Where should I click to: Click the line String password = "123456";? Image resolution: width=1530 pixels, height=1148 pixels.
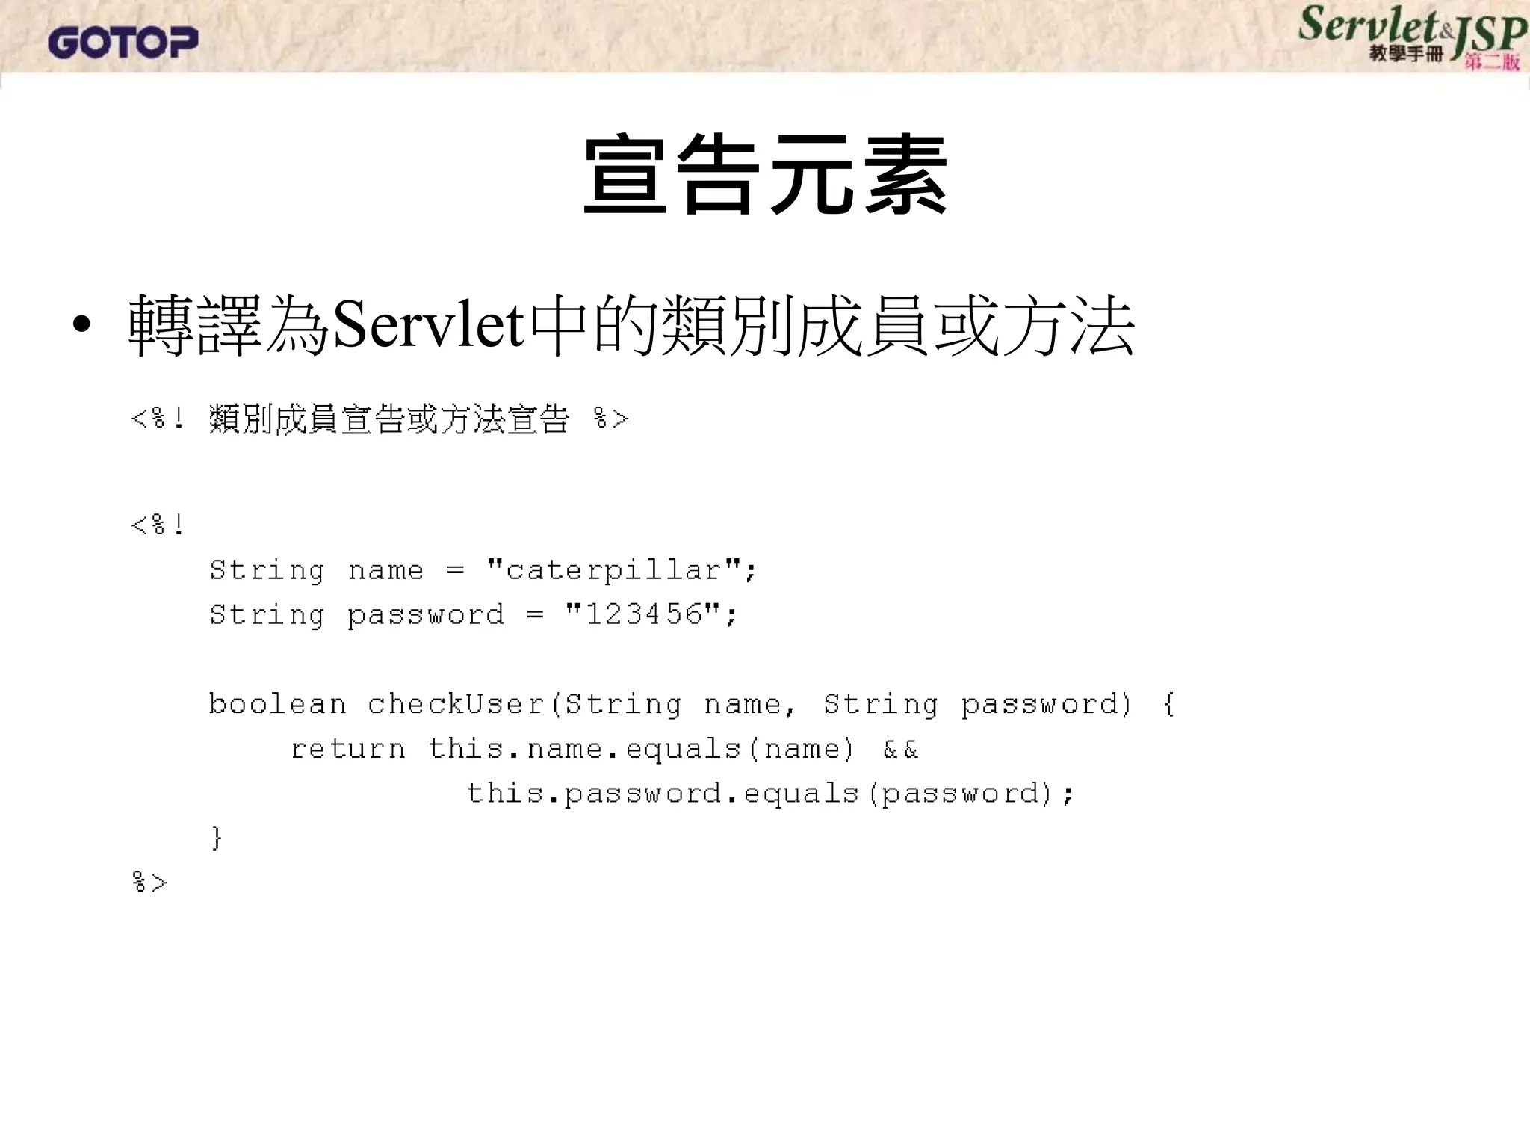[x=474, y=615]
